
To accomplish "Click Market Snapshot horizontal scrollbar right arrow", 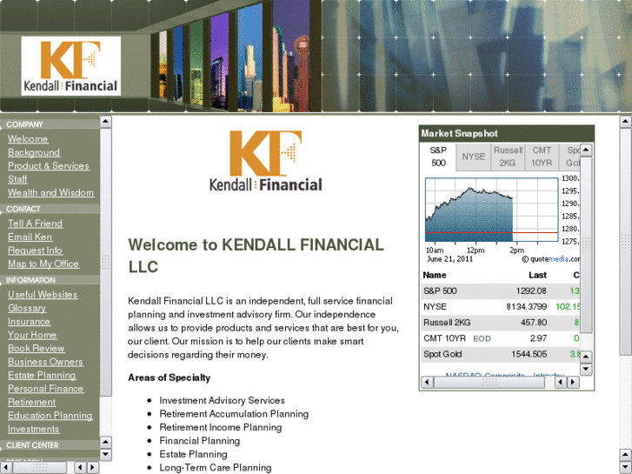I will pos(573,382).
